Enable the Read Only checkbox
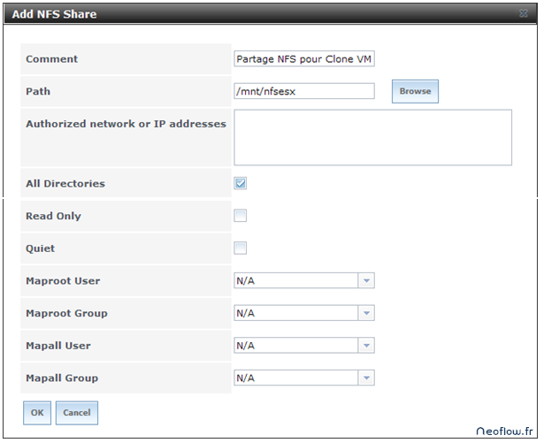544x443 pixels. coord(241,215)
